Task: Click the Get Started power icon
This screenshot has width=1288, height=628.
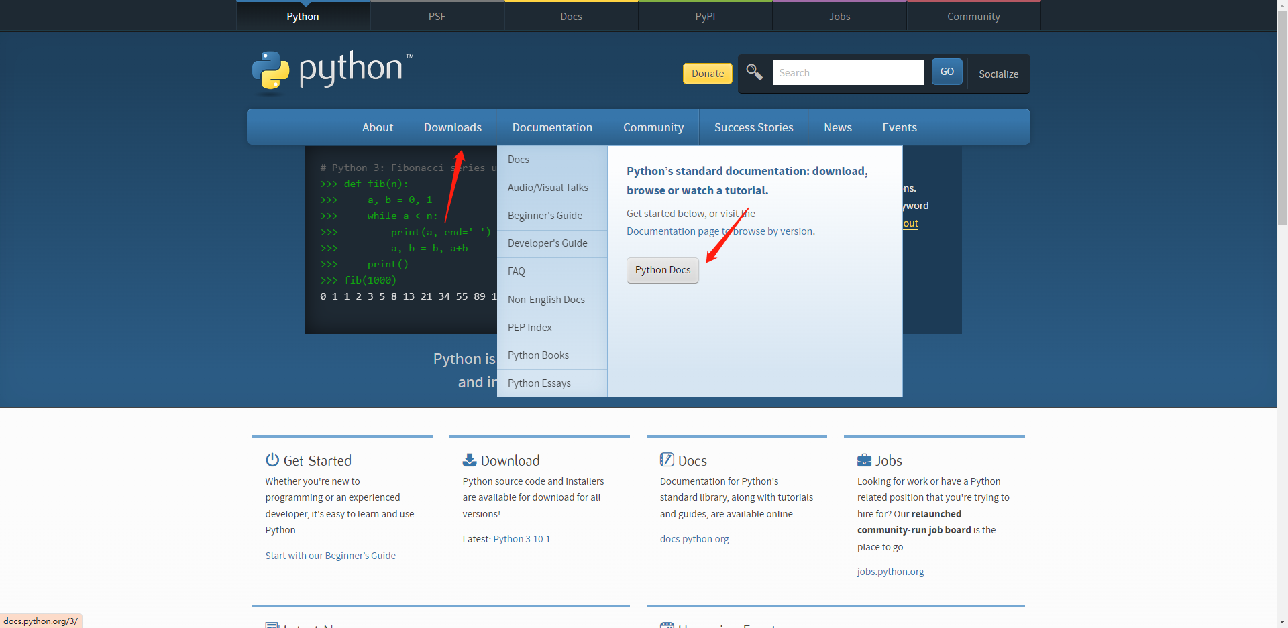Action: (x=272, y=460)
